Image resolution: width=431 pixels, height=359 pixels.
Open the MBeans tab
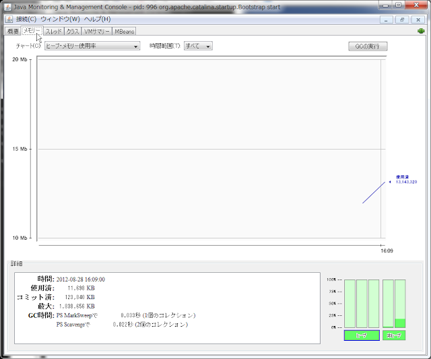point(124,32)
